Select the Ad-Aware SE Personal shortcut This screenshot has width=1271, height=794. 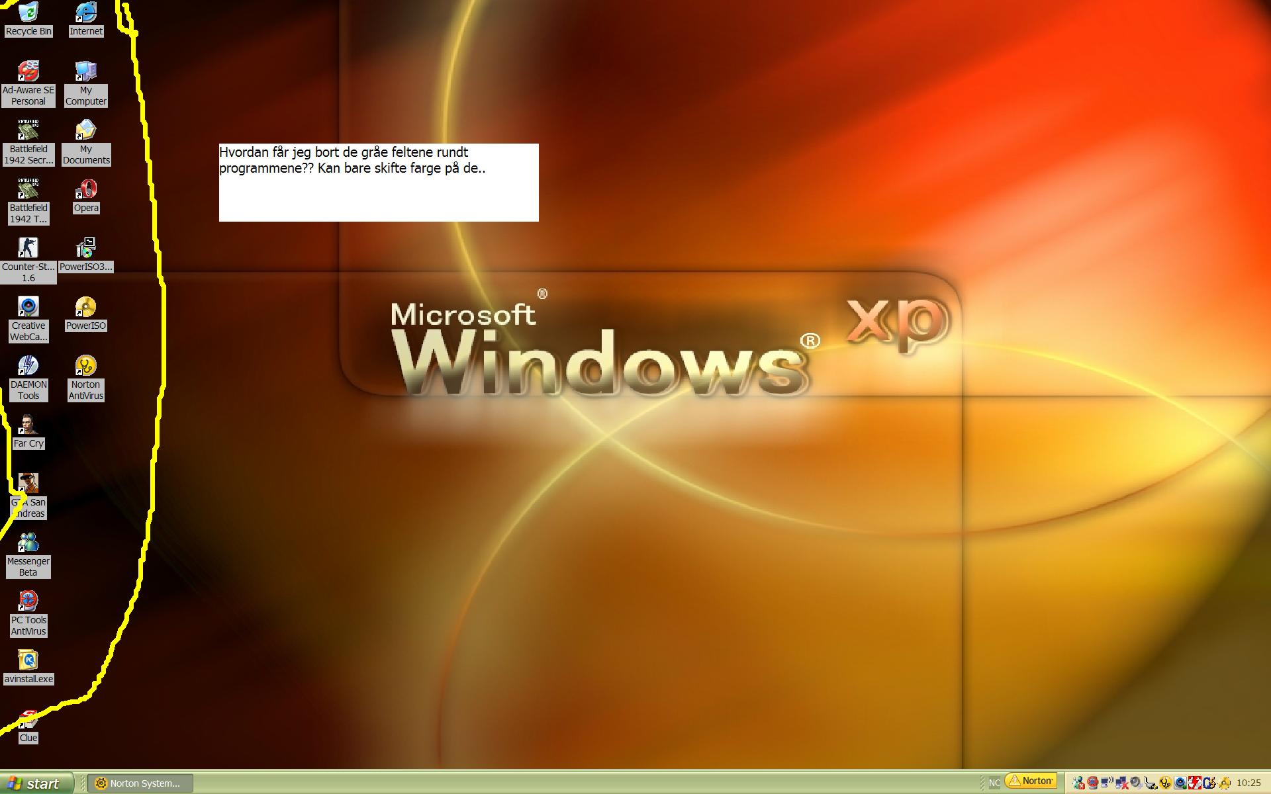pos(28,72)
